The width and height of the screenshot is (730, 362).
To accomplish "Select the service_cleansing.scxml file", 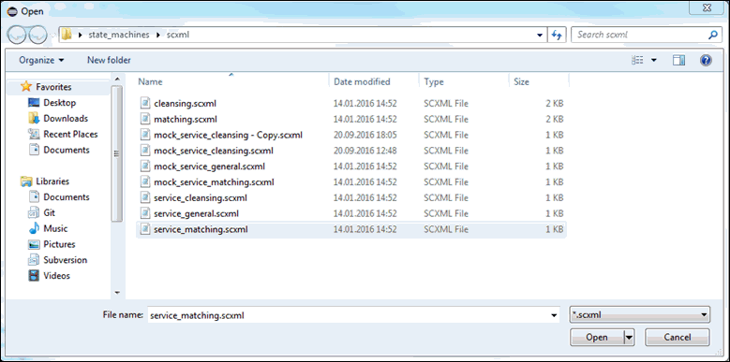I will (x=201, y=198).
